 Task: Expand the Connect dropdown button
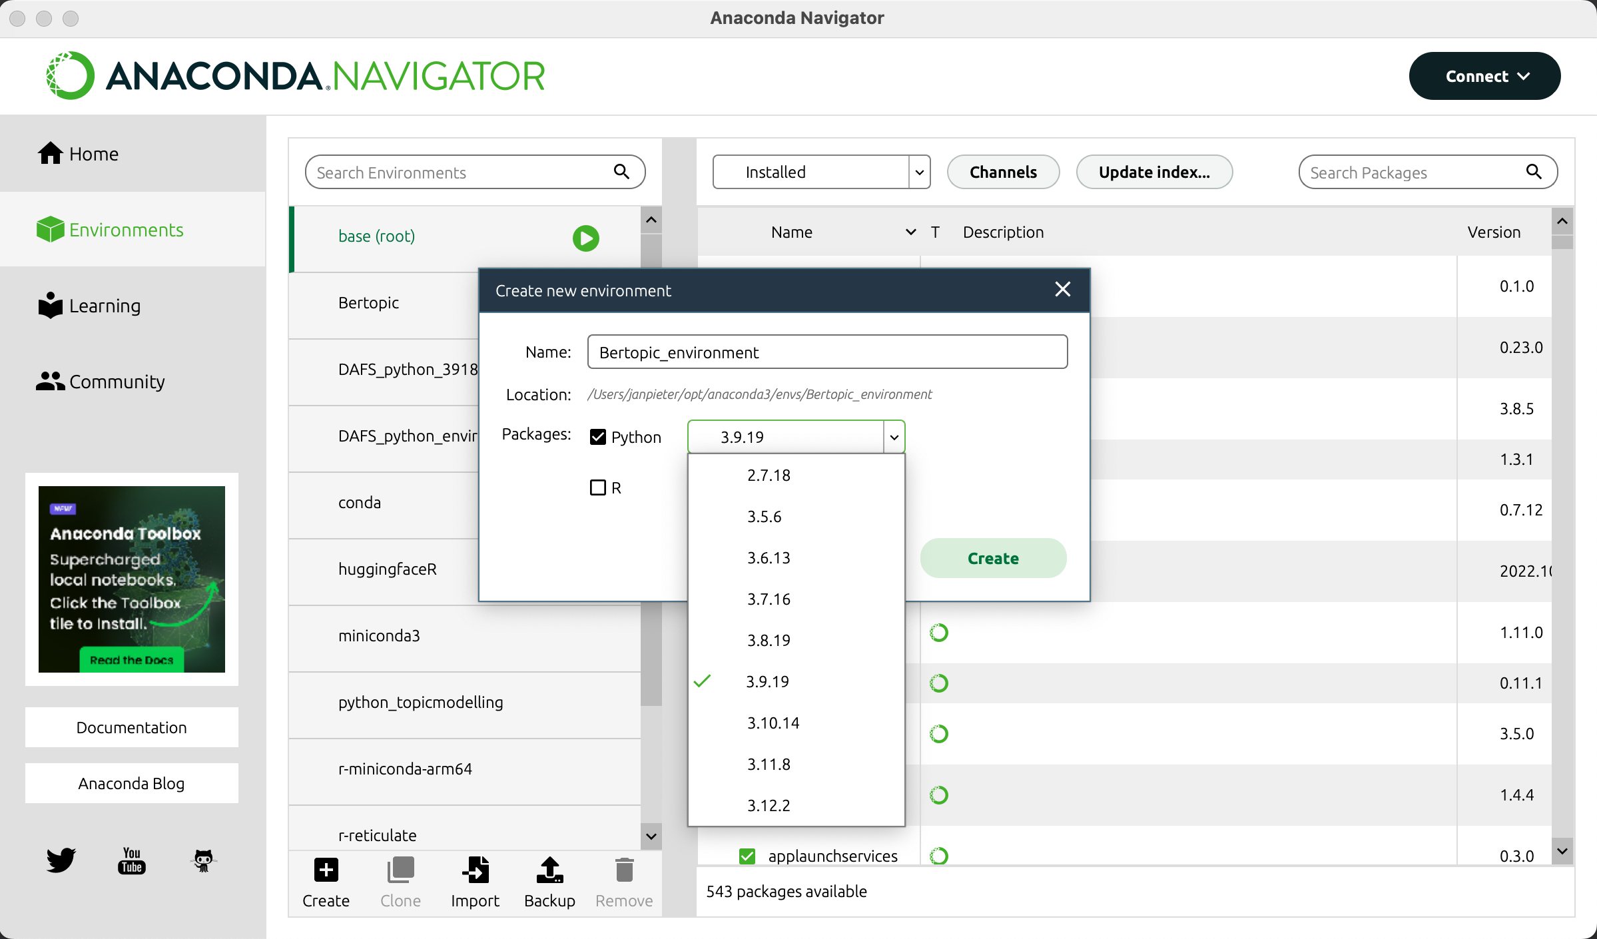[x=1484, y=76]
